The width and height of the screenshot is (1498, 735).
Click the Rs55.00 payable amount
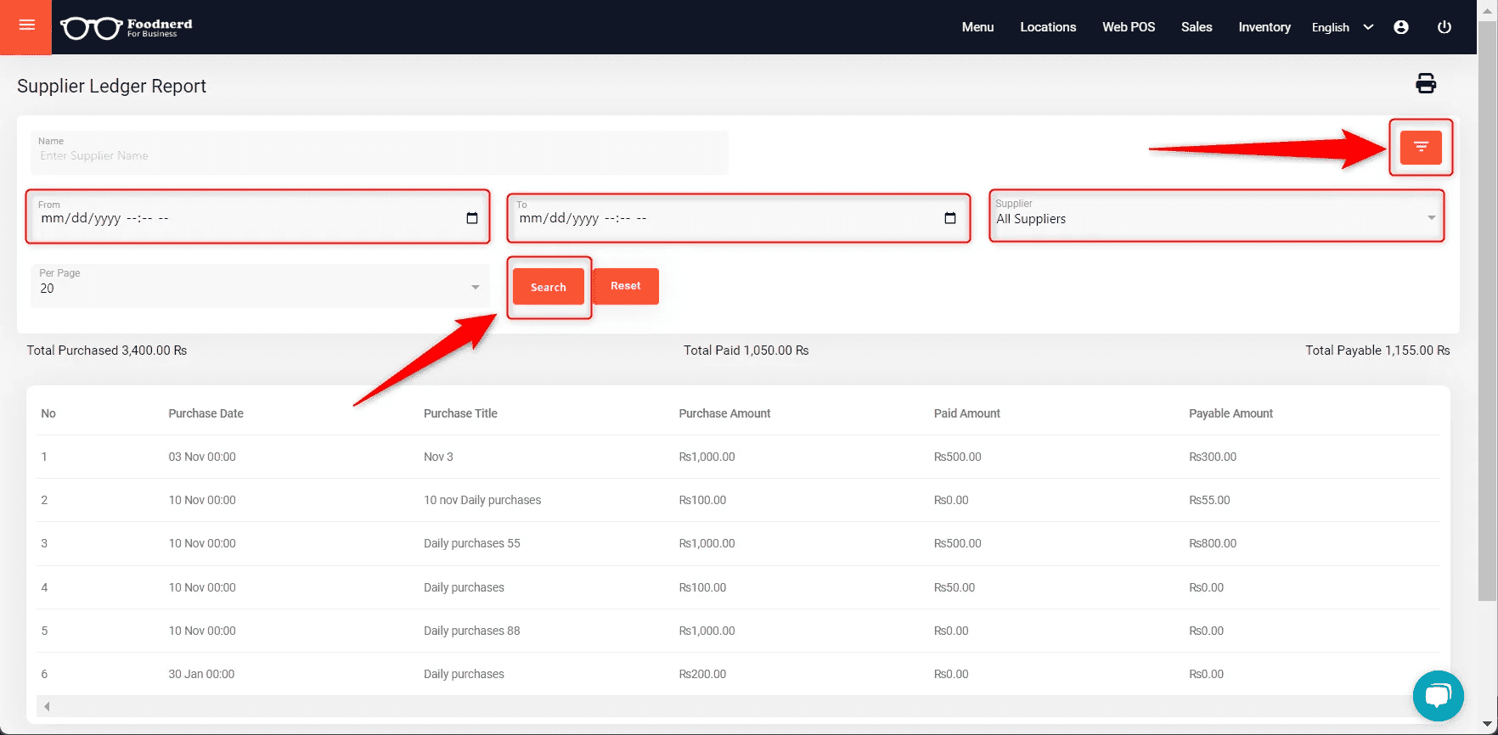[x=1209, y=500]
